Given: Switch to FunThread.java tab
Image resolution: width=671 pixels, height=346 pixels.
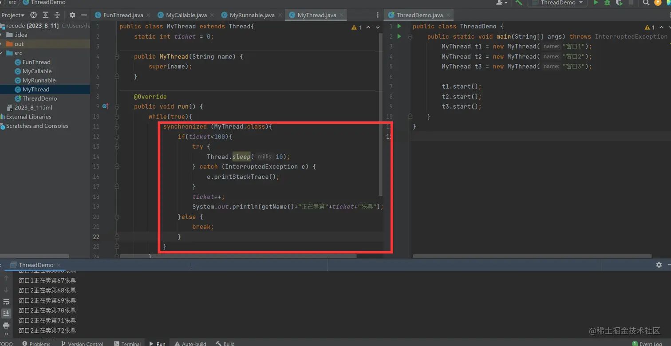Looking at the screenshot, I should (123, 15).
